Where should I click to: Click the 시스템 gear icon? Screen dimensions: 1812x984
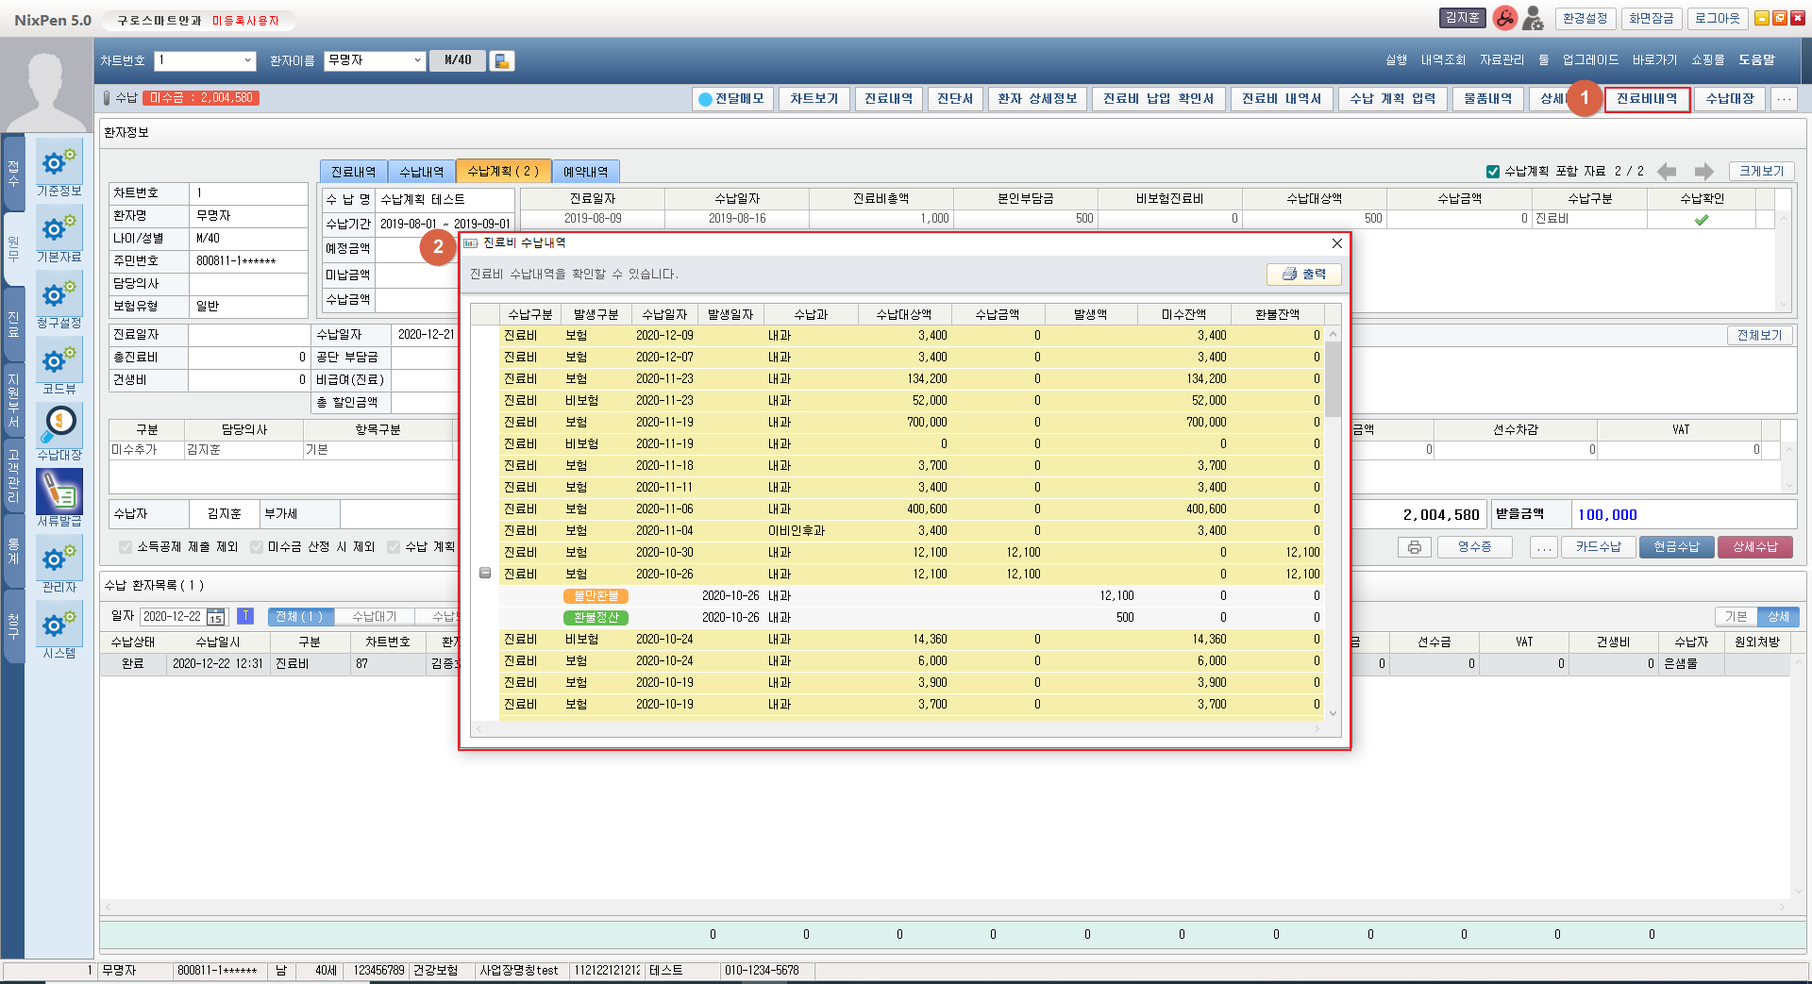point(59,625)
